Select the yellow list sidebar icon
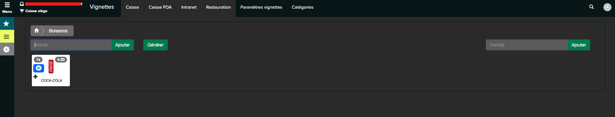This screenshot has width=615, height=117. 7,37
